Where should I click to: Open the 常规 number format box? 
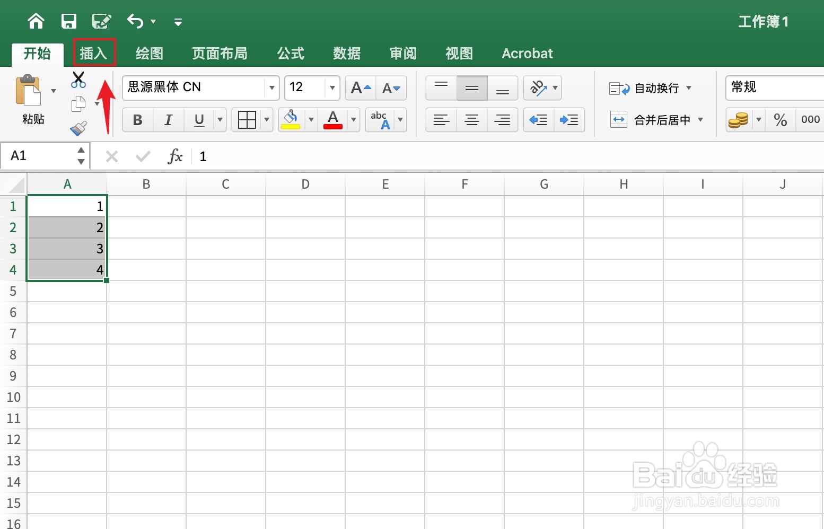click(775, 87)
